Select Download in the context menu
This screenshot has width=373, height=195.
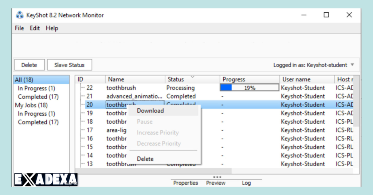pyautogui.click(x=150, y=111)
